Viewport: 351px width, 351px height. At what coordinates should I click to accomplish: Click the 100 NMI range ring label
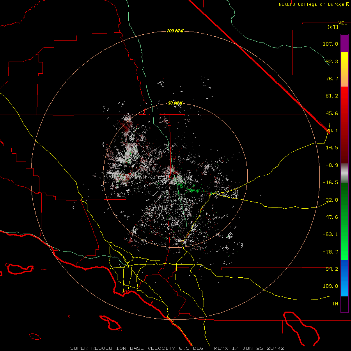175,31
